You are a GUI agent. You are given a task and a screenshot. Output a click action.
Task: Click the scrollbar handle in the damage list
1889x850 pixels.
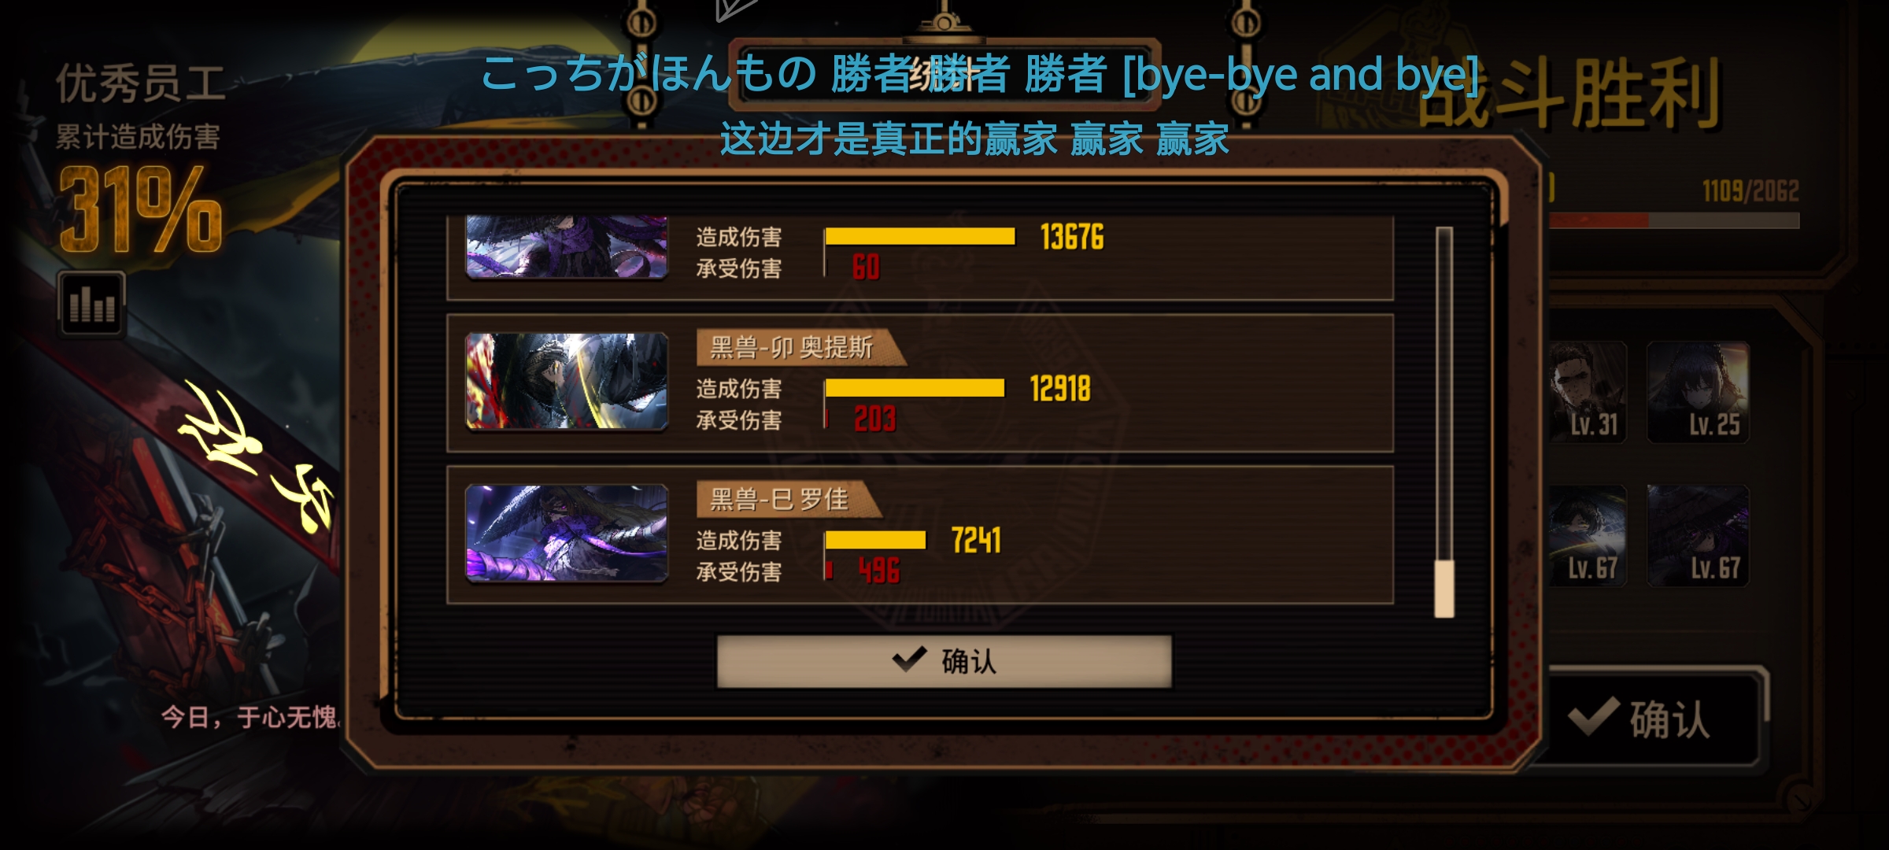1444,589
